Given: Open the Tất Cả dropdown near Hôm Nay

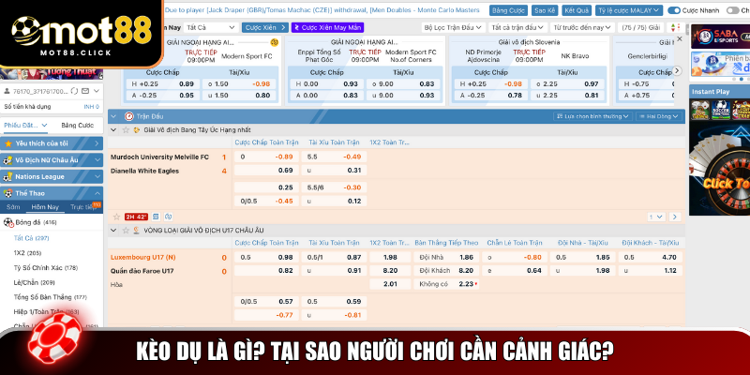Looking at the screenshot, I should pos(211,28).
